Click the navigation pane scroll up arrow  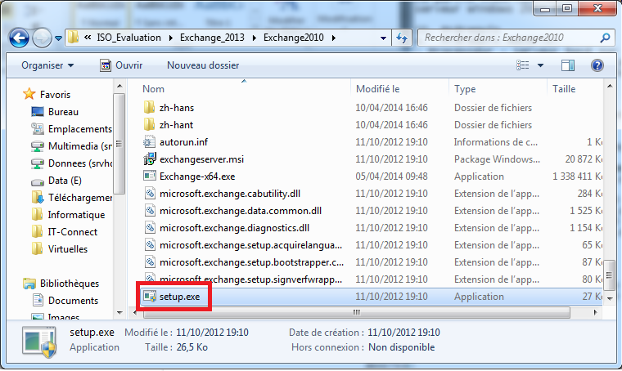coord(119,86)
